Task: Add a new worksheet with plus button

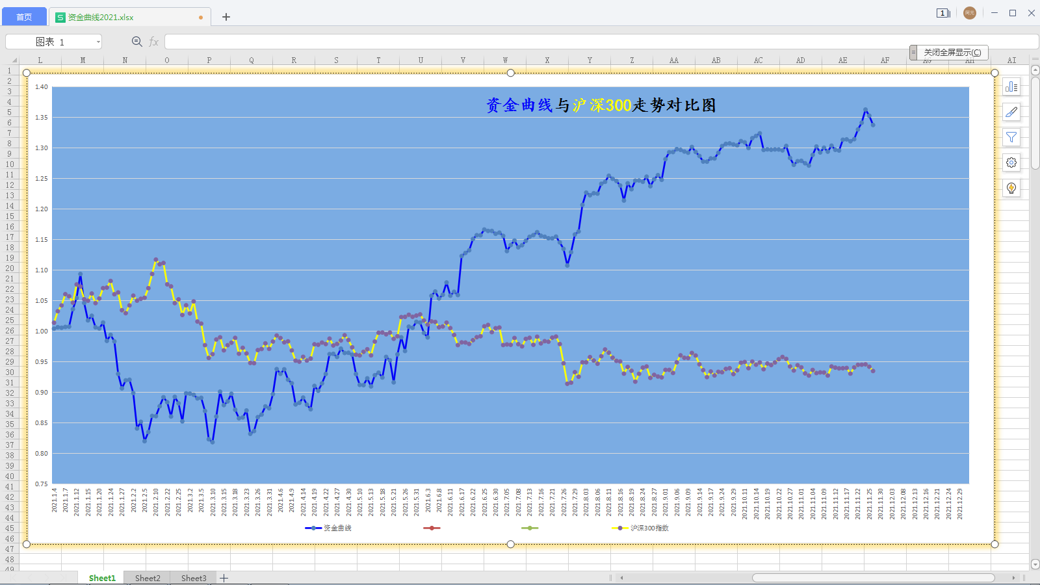Action: (224, 578)
